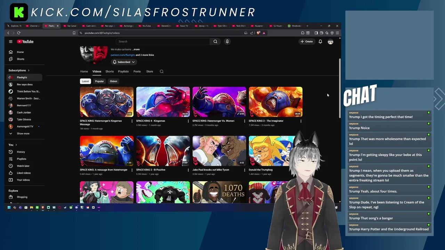This screenshot has width=445, height=250.
Task: Open History in the sidebar
Action: click(24, 152)
